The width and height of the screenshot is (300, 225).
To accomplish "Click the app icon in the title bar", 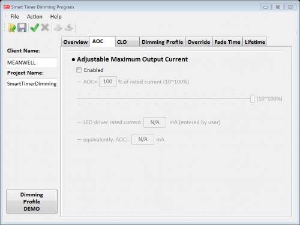I will (x=7, y=7).
